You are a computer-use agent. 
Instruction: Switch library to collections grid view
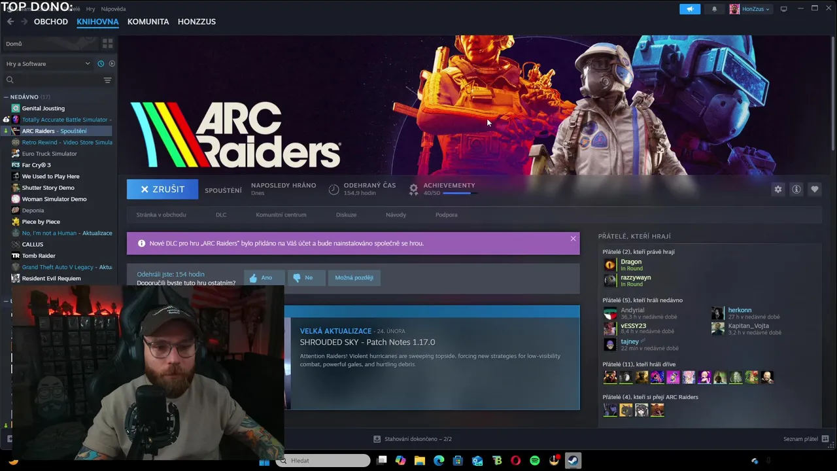107,43
